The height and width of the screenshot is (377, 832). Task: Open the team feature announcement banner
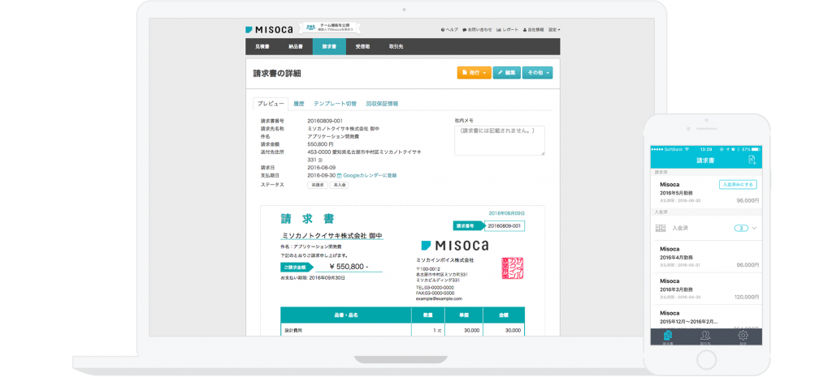330,28
